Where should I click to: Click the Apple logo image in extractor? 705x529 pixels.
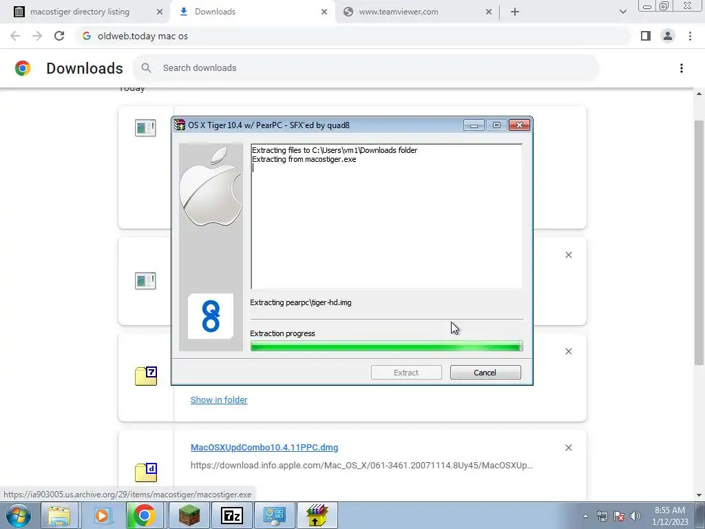(x=211, y=186)
